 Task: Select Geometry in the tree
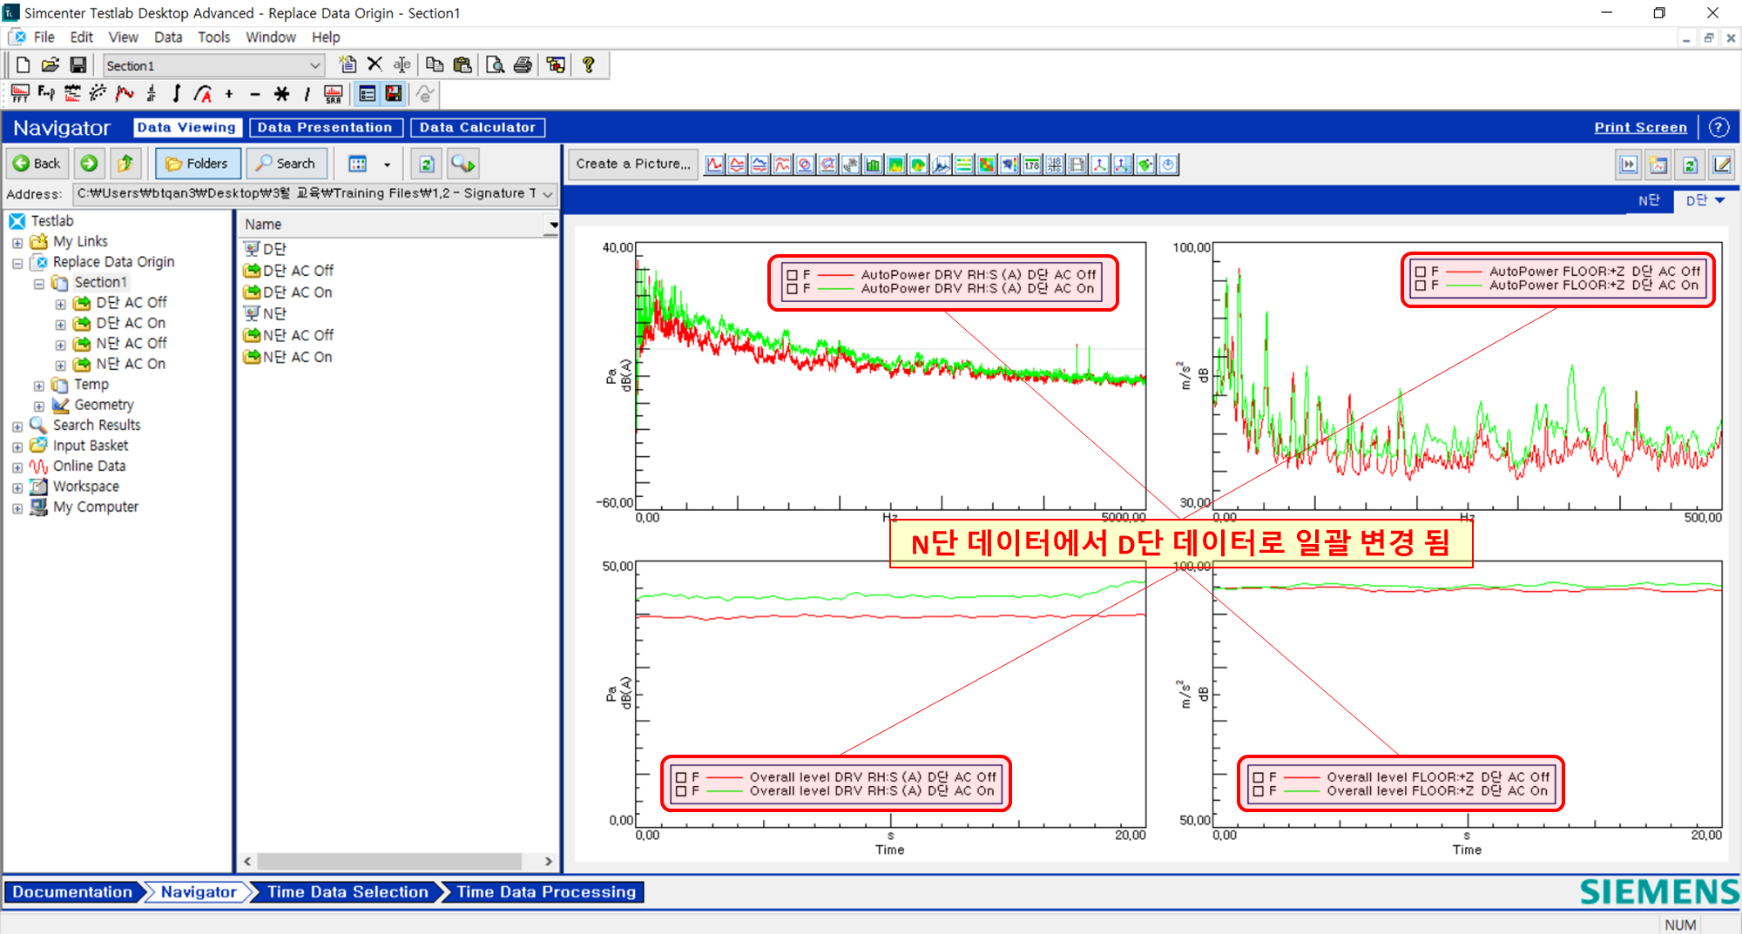[x=104, y=405]
